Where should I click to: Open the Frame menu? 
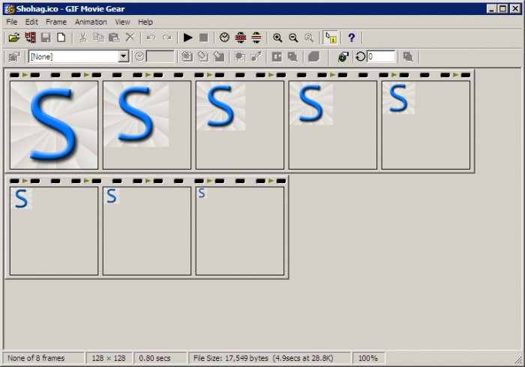tap(56, 22)
